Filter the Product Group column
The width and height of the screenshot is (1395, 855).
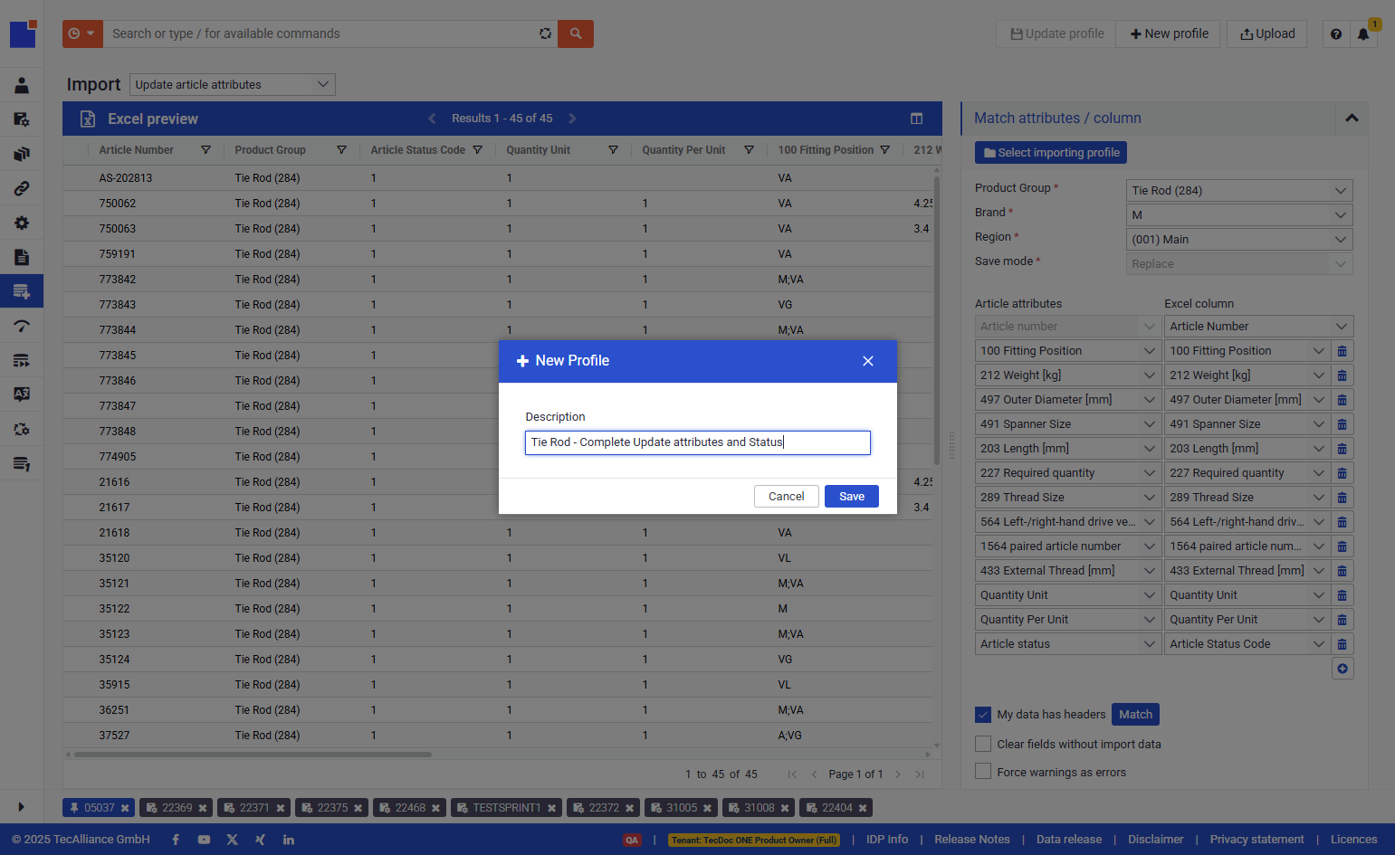click(341, 150)
